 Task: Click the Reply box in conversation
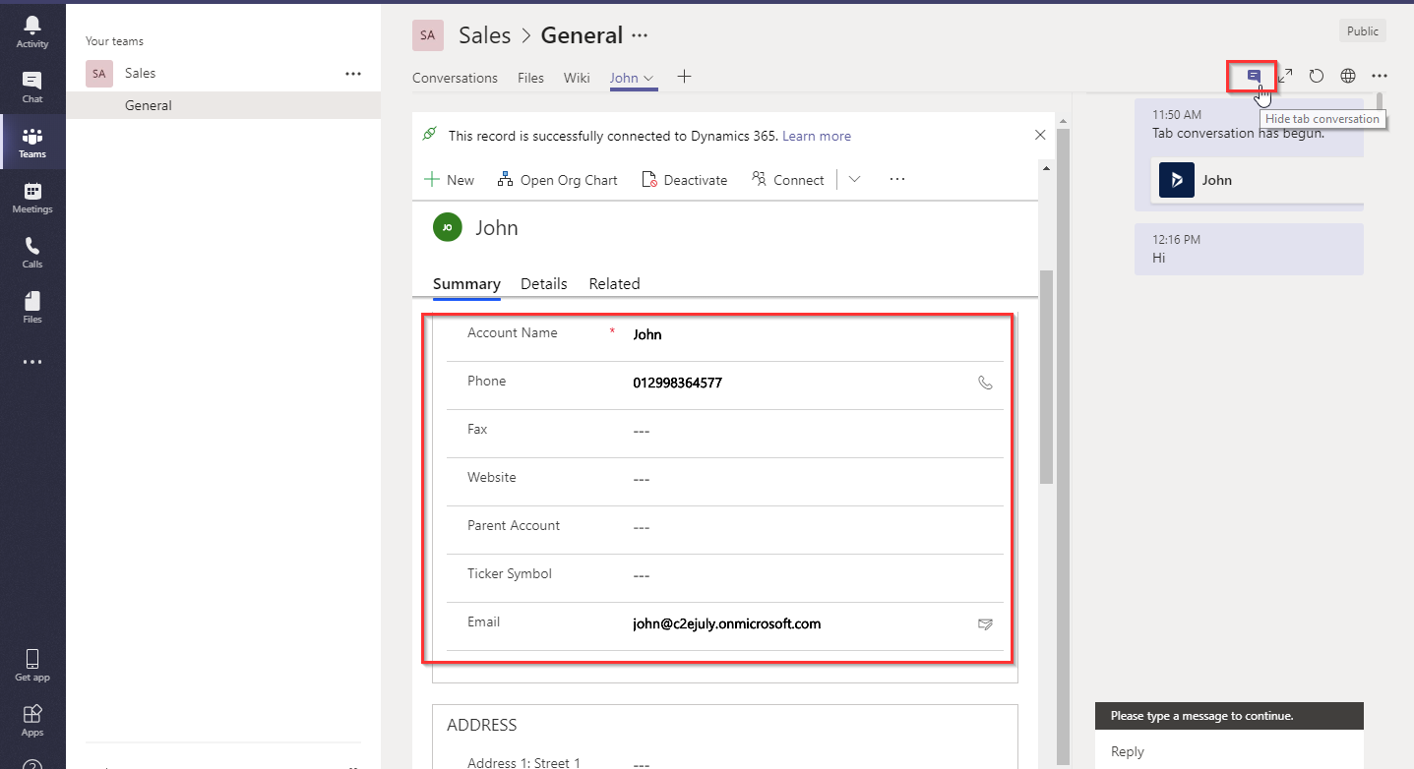1229,751
